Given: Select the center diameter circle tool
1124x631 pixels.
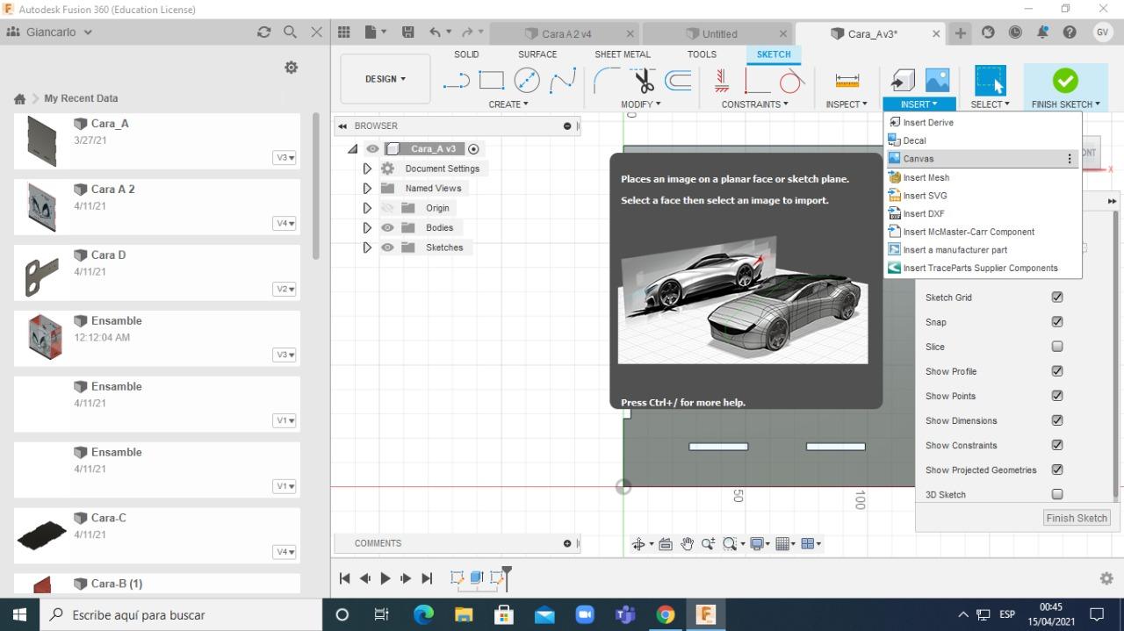Looking at the screenshot, I should [x=527, y=81].
